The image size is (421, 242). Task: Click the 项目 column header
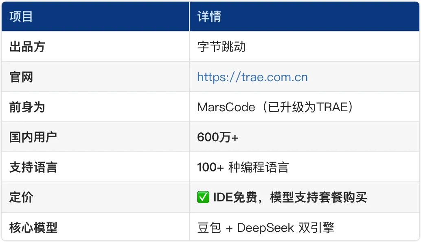pyautogui.click(x=21, y=17)
